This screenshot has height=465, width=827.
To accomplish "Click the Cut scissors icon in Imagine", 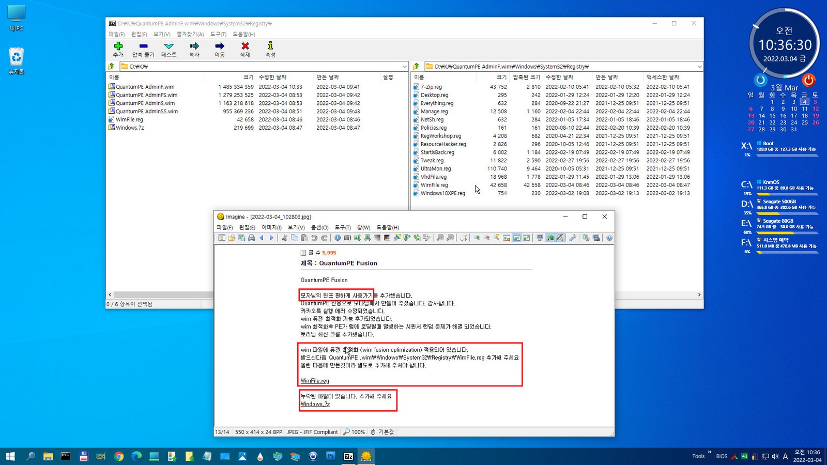I will (x=284, y=238).
